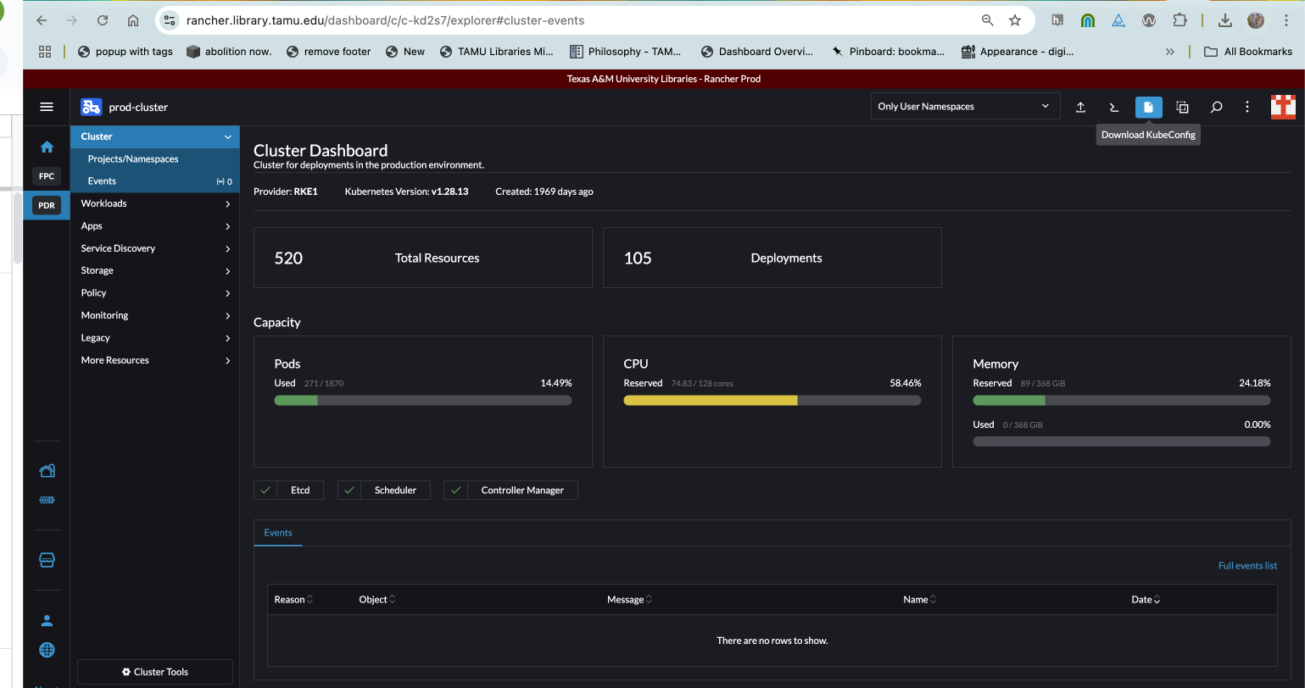Viewport: 1305px width, 688px height.
Task: Show more bookmarks with the chevron
Action: pos(1170,52)
